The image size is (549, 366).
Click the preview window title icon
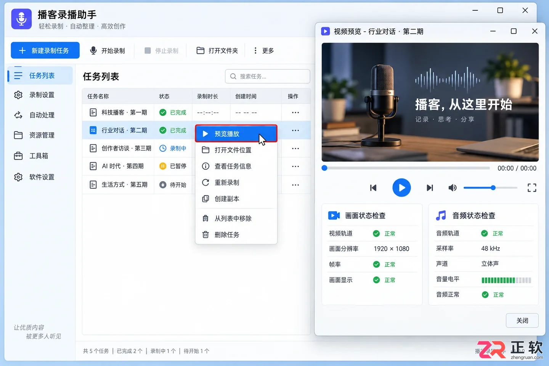click(x=325, y=31)
